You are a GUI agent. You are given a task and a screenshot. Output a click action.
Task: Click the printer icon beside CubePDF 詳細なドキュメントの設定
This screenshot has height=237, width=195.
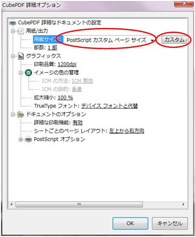coord(13,23)
